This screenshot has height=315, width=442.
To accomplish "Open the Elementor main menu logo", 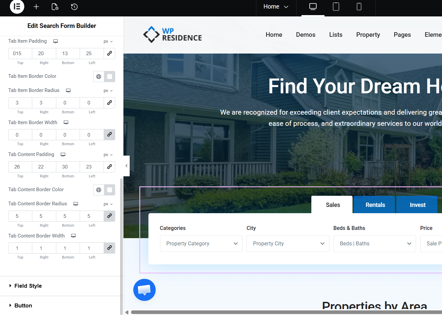I will 17,7.
